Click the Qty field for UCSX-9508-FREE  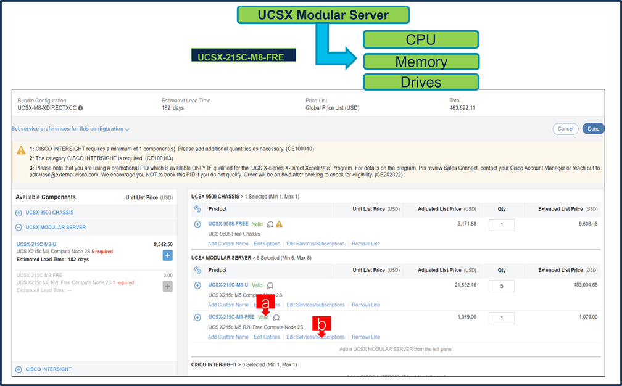[502, 224]
